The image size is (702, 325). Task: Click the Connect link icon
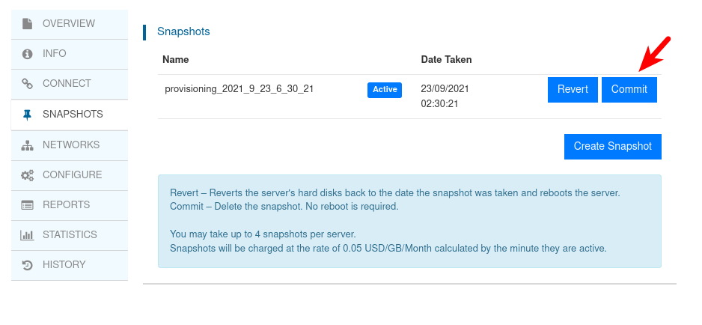click(x=28, y=84)
